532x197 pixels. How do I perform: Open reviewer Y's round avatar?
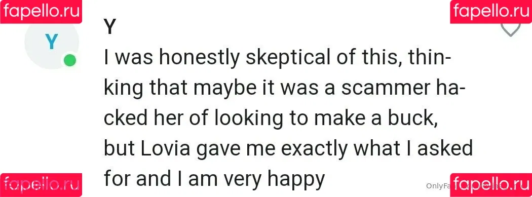pos(52,43)
